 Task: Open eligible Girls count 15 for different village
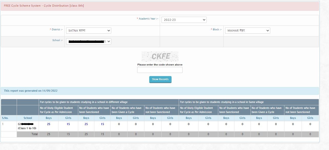click(x=68, y=124)
